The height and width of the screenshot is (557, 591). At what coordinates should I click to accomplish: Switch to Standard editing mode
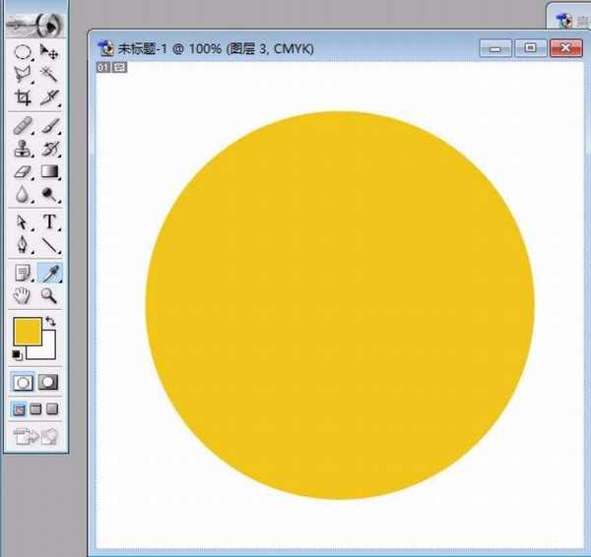22,382
